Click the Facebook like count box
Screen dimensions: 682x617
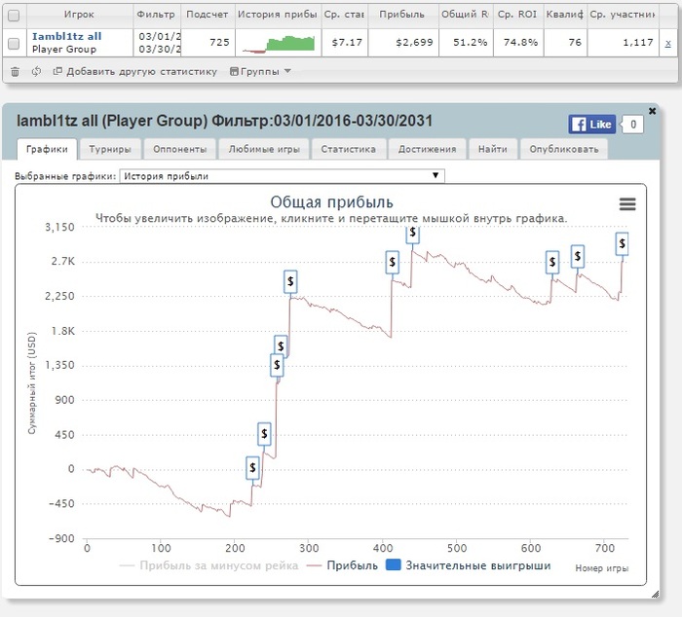[633, 125]
